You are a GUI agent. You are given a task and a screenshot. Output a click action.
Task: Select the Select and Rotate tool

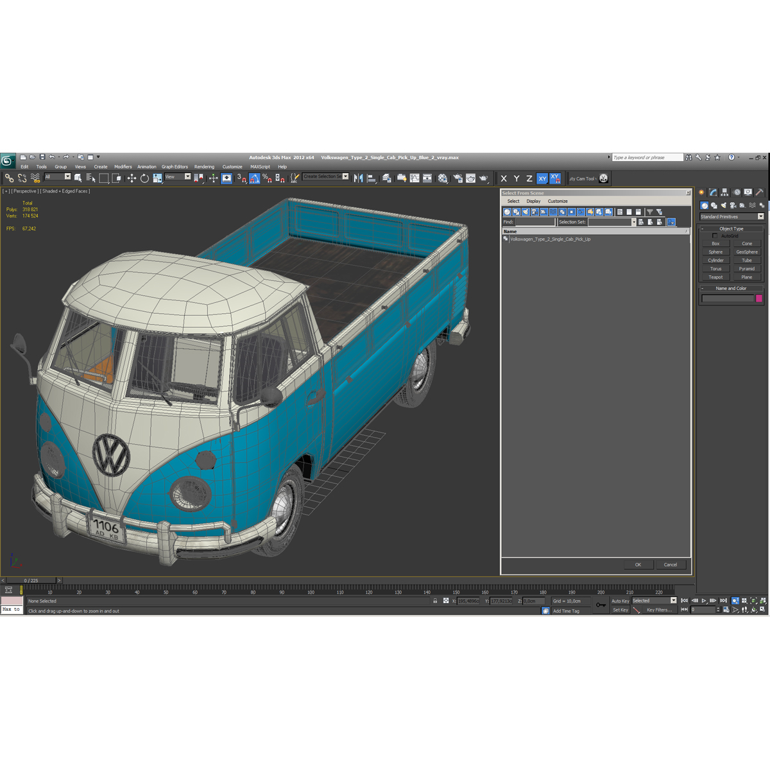tap(144, 178)
